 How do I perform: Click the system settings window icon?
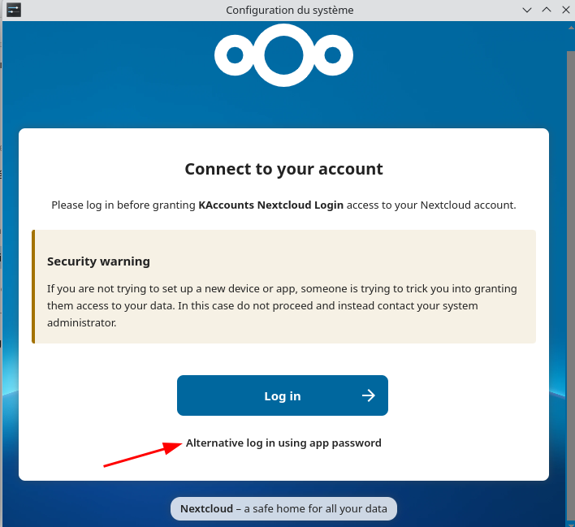13,10
